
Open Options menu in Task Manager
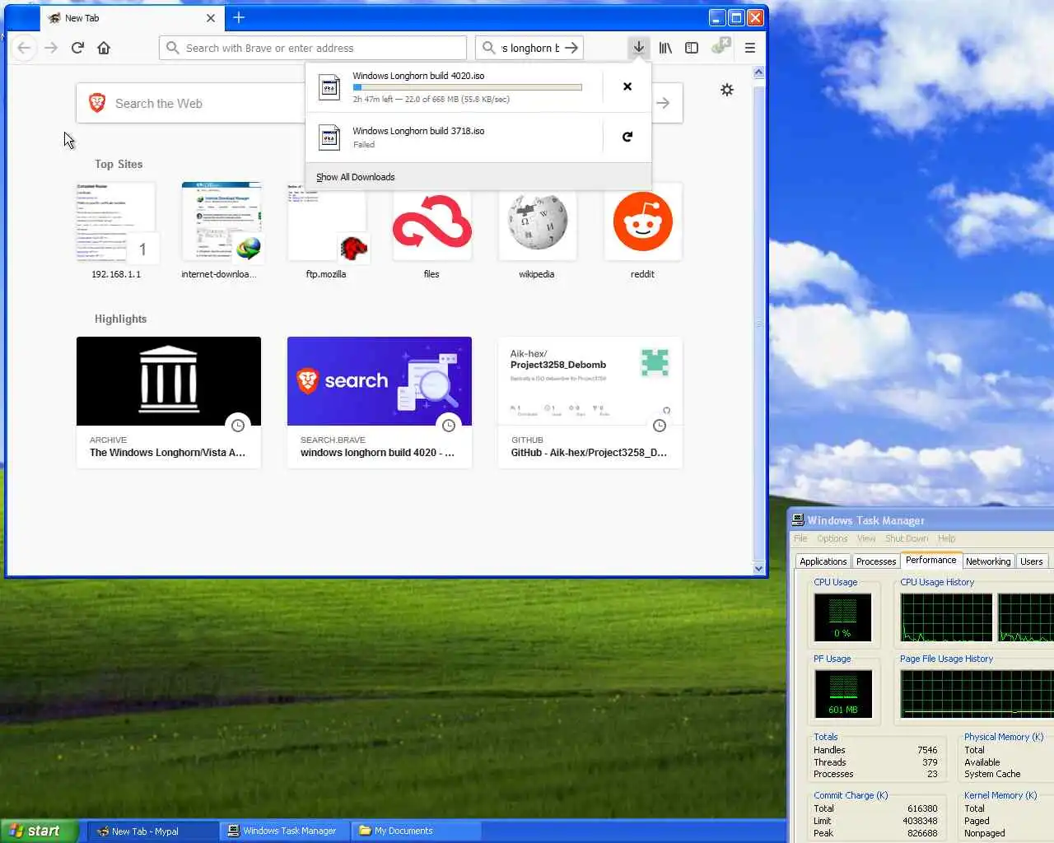coord(832,538)
